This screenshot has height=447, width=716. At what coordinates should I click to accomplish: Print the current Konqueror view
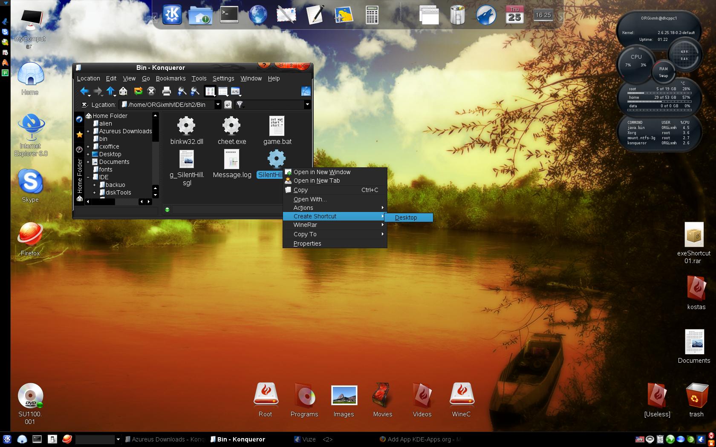(167, 91)
